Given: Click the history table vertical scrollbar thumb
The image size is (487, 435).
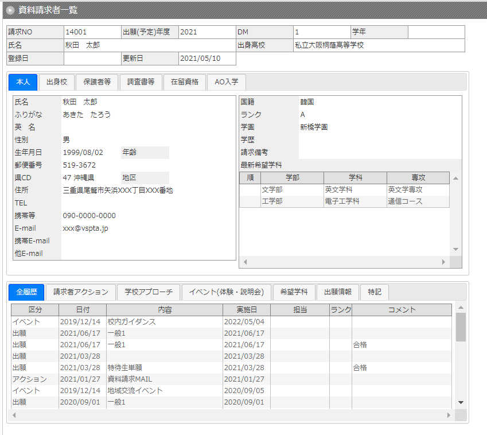Looking at the screenshot, I should (461, 327).
